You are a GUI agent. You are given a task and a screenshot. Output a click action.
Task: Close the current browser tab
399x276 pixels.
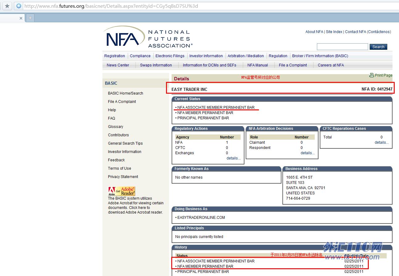pyautogui.click(x=21, y=18)
